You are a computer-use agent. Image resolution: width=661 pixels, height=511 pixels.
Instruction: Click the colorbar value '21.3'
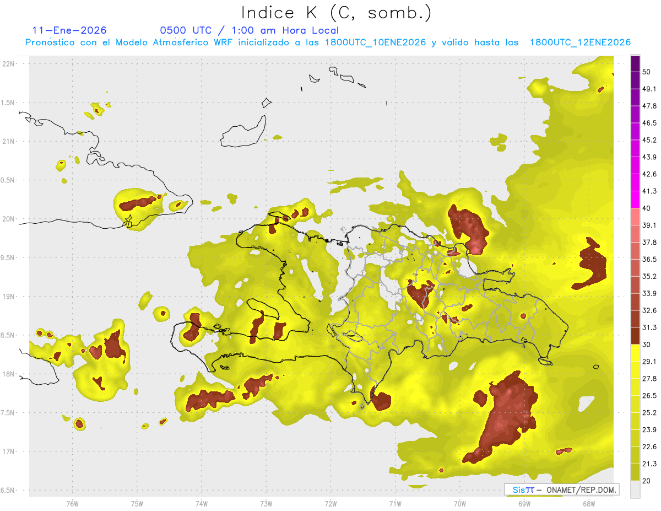[x=649, y=464]
